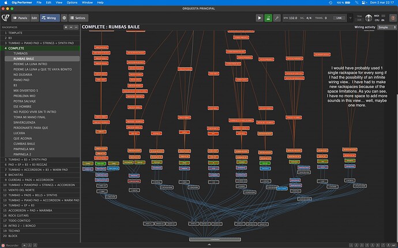Switch to the Wiring view
The width and height of the screenshot is (398, 248).
[x=50, y=18]
